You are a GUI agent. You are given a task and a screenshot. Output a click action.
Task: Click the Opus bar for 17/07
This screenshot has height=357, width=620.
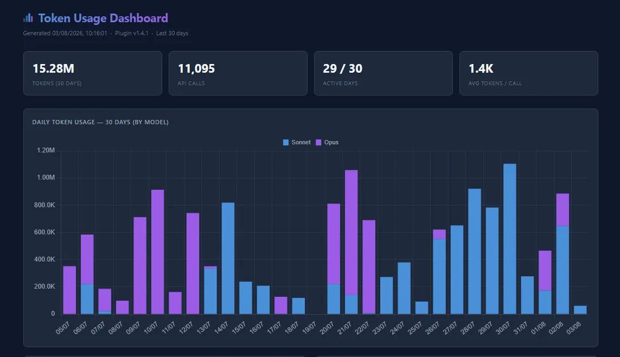281,305
